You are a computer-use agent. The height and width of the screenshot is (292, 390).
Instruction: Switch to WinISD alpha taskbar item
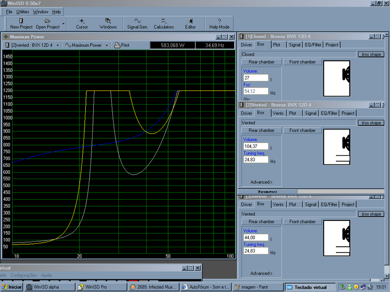[x=50, y=287]
